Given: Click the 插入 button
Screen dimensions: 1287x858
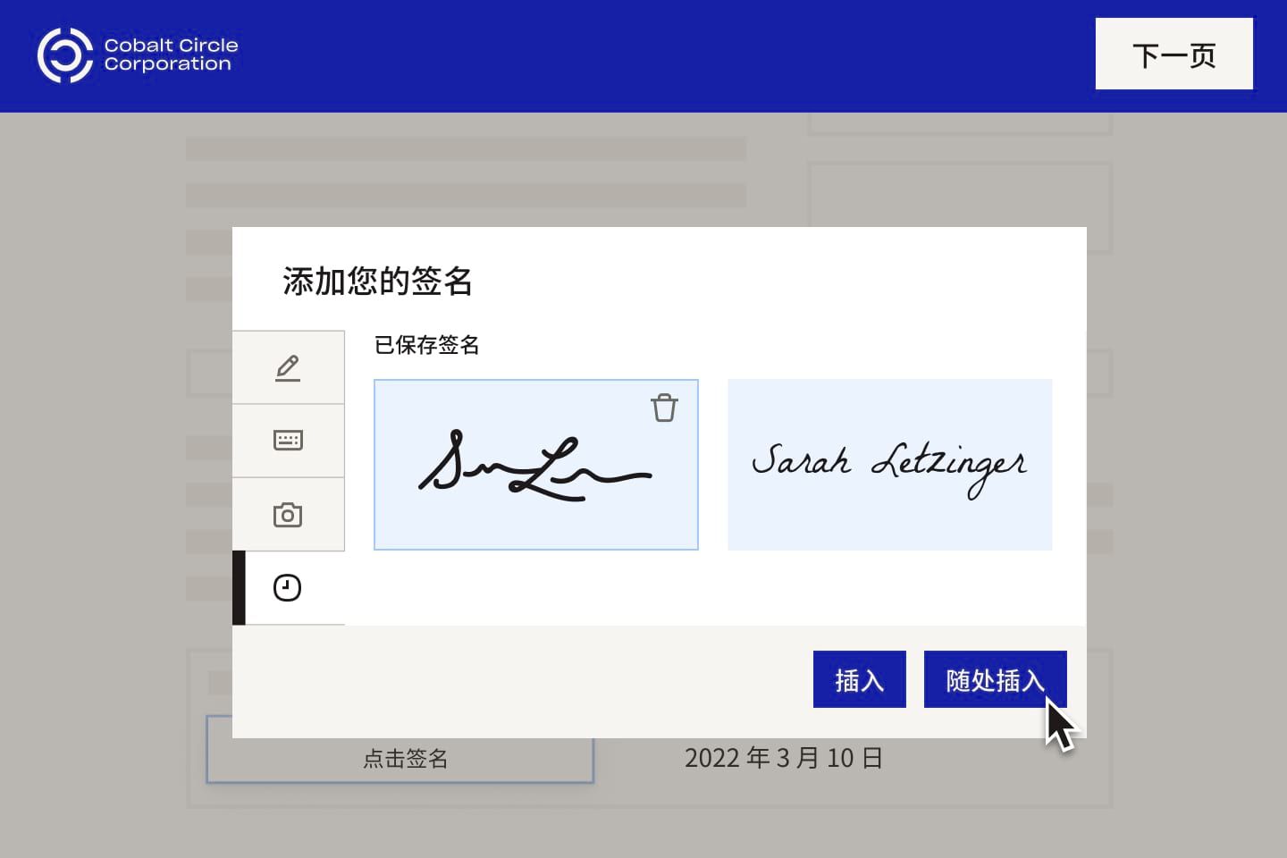Looking at the screenshot, I should tap(859, 679).
